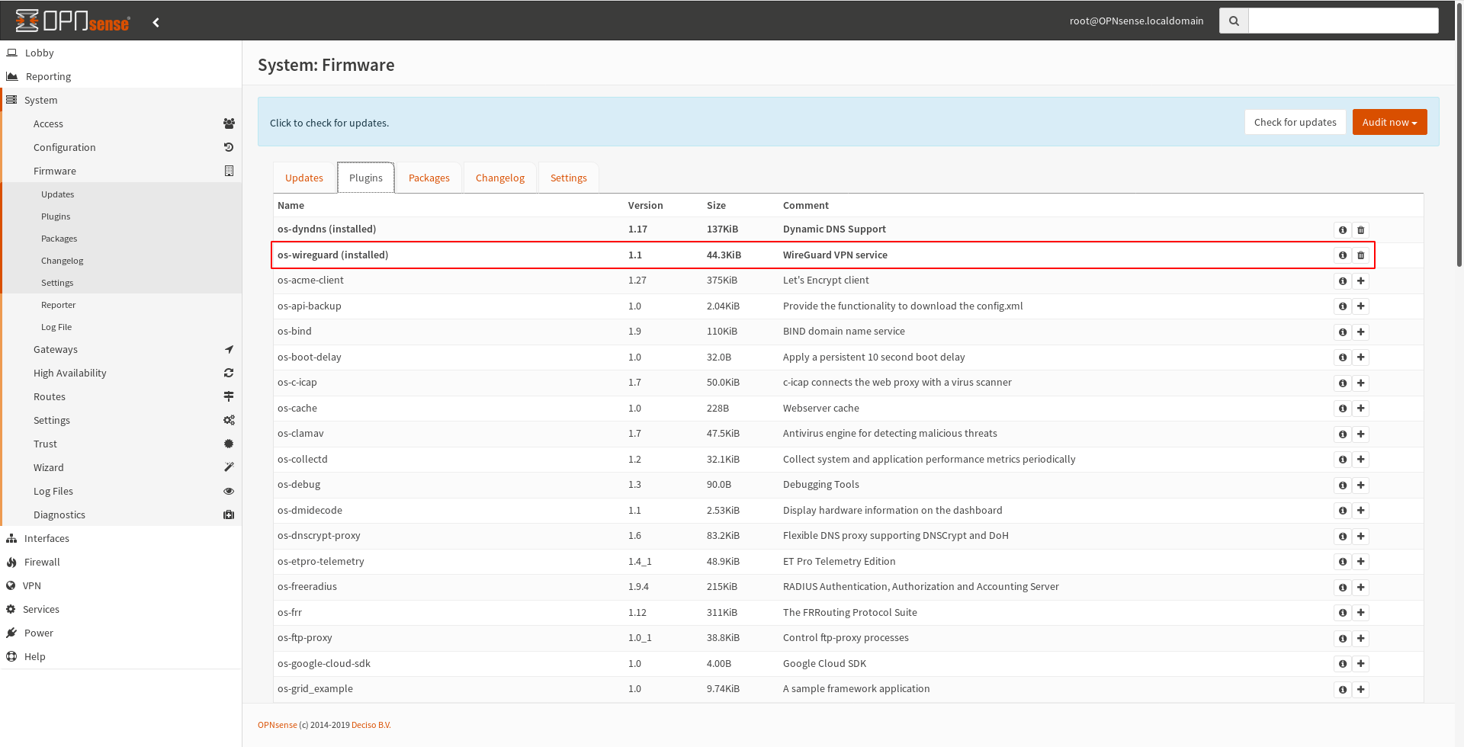This screenshot has width=1464, height=747.
Task: Switch to the Packages tab
Action: (x=429, y=178)
